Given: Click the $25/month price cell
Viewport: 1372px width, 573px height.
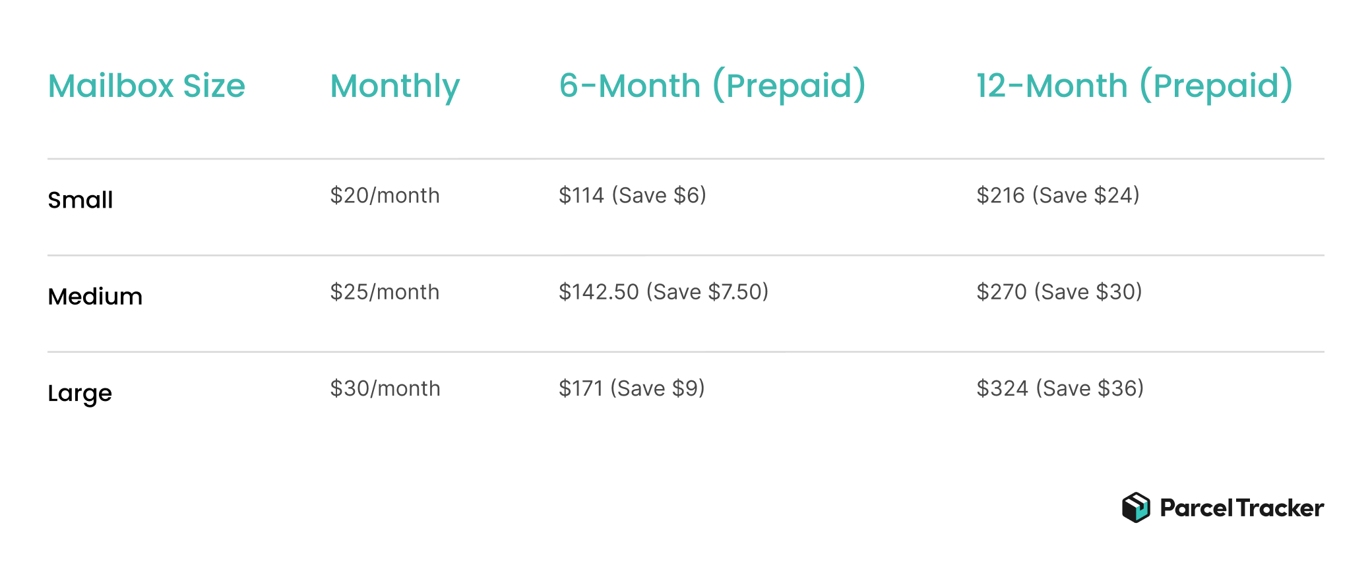Looking at the screenshot, I should coord(385,291).
